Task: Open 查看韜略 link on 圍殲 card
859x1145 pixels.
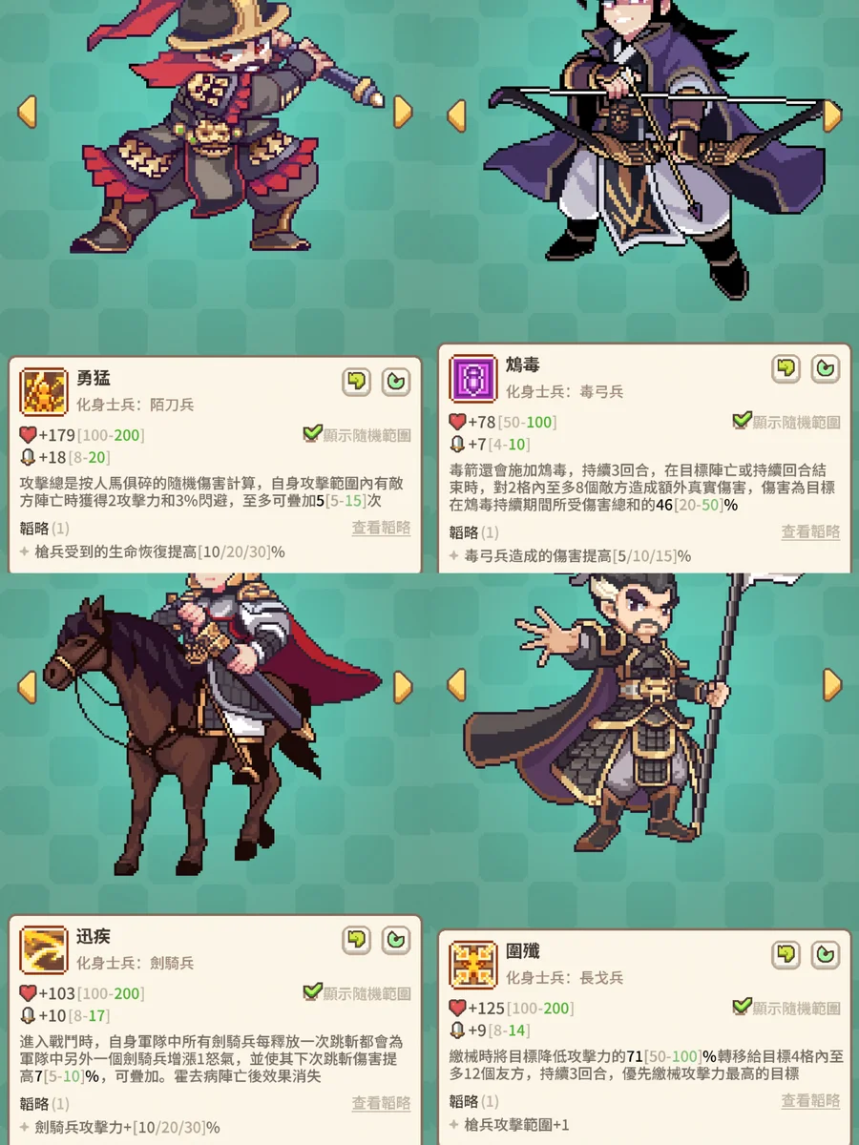Action: click(810, 1100)
